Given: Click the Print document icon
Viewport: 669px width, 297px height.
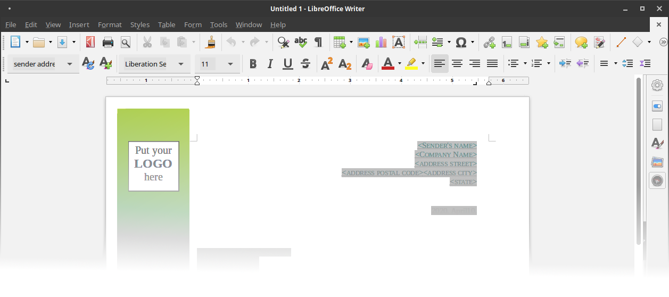Looking at the screenshot, I should (x=108, y=42).
